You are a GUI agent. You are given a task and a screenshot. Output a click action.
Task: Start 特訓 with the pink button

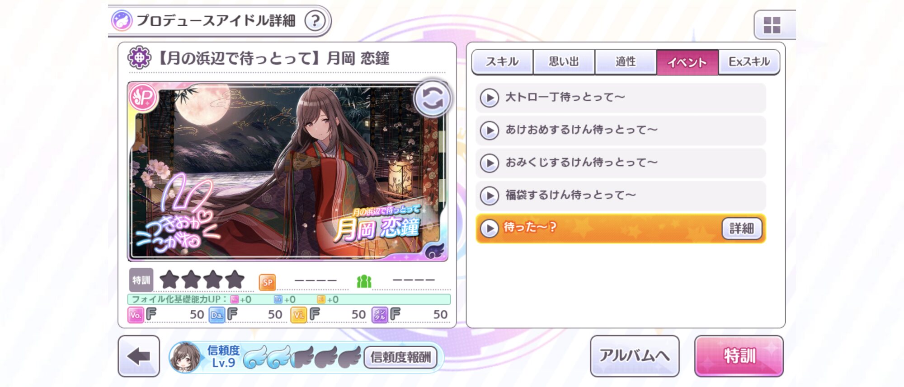tap(739, 356)
